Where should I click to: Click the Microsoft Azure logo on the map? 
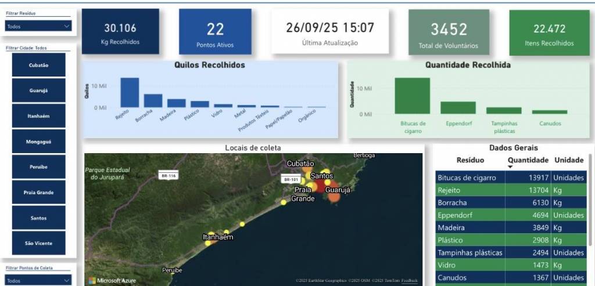[x=112, y=281]
